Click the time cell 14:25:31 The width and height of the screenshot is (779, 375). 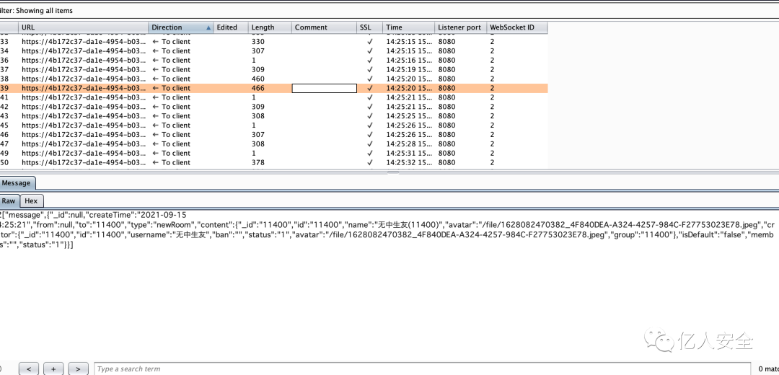[409, 153]
